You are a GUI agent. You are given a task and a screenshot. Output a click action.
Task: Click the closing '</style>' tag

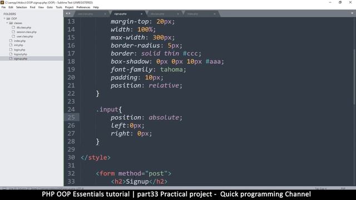(96, 157)
